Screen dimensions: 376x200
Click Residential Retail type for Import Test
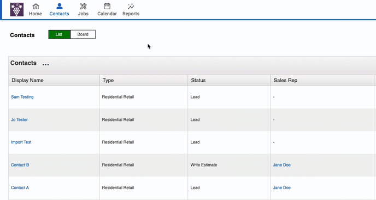(118, 142)
